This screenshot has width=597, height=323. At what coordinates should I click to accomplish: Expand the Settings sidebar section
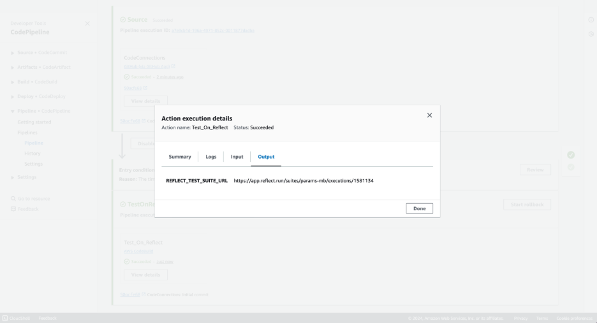pos(13,177)
